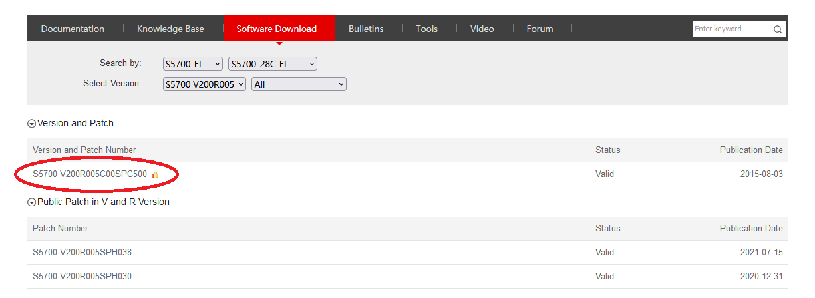Screen dimensions: 815x298
Task: Click the Patch Number column header
Action: click(x=61, y=229)
